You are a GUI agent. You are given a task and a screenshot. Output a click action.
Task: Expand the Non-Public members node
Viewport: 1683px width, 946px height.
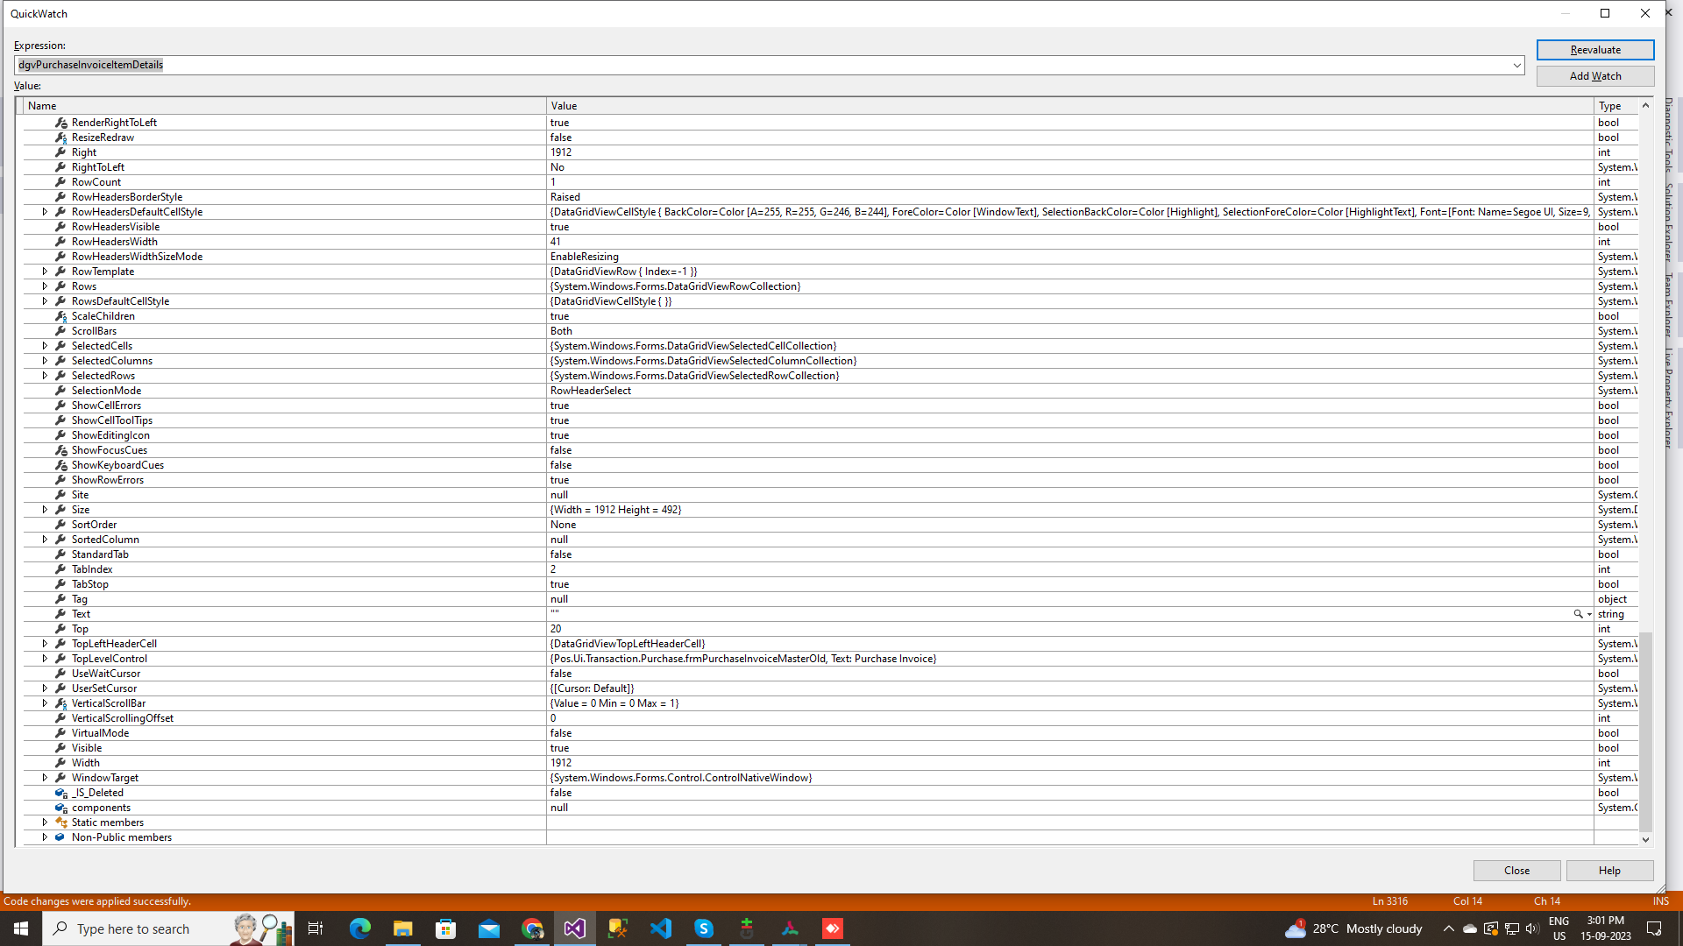45,837
